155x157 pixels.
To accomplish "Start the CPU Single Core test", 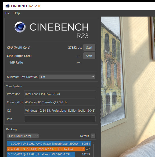I will coord(89,56).
